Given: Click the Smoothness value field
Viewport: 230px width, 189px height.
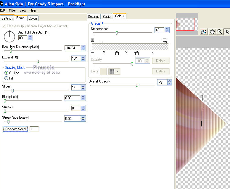Looking at the screenshot, I should [x=160, y=30].
